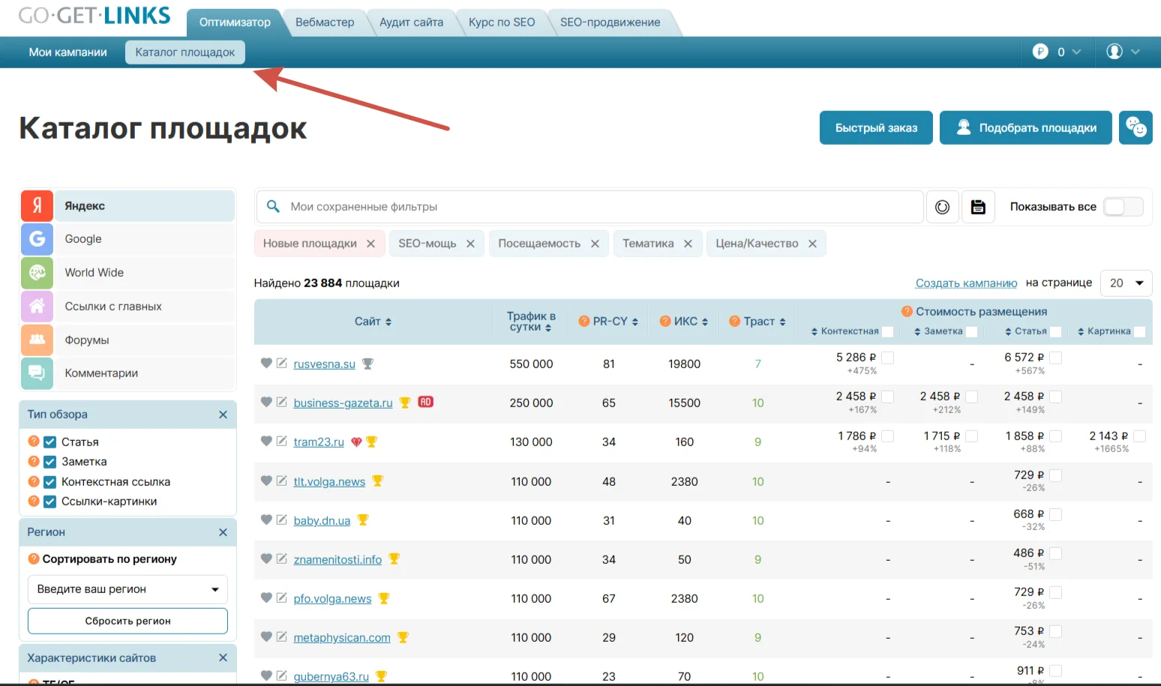Expand the balance dropdown chevron
This screenshot has width=1161, height=686.
coord(1077,52)
